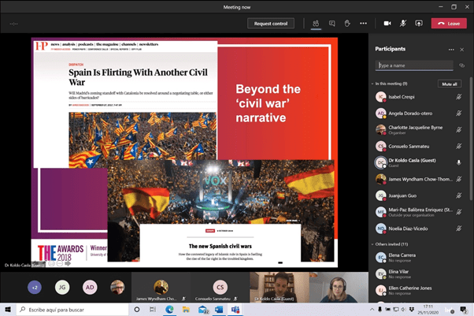Collapse the 'In this meeting (9)' section
The height and width of the screenshot is (316, 474).
[x=372, y=84]
